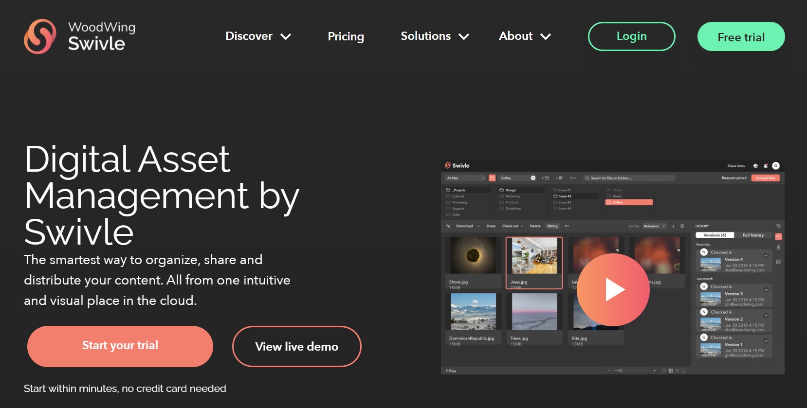This screenshot has width=807, height=408.
Task: Click the search magnifier icon
Action: (587, 178)
